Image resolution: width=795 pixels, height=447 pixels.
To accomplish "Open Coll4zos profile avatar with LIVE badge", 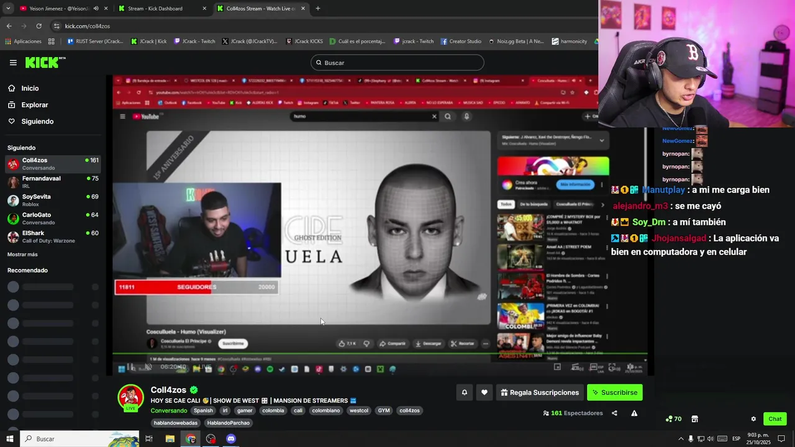I will [x=130, y=398].
